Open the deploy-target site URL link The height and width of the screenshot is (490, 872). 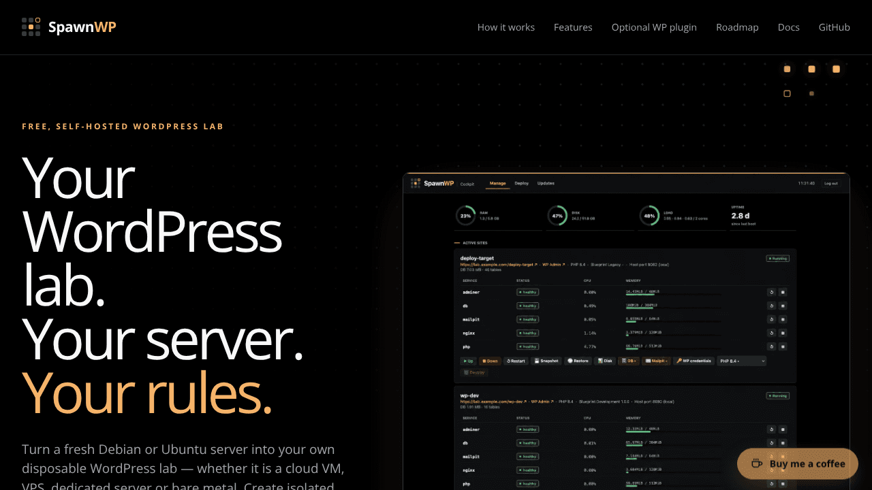coord(499,264)
